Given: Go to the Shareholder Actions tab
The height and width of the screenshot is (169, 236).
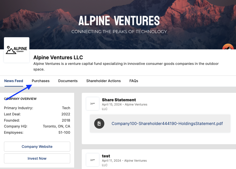Looking at the screenshot, I should click(103, 81).
